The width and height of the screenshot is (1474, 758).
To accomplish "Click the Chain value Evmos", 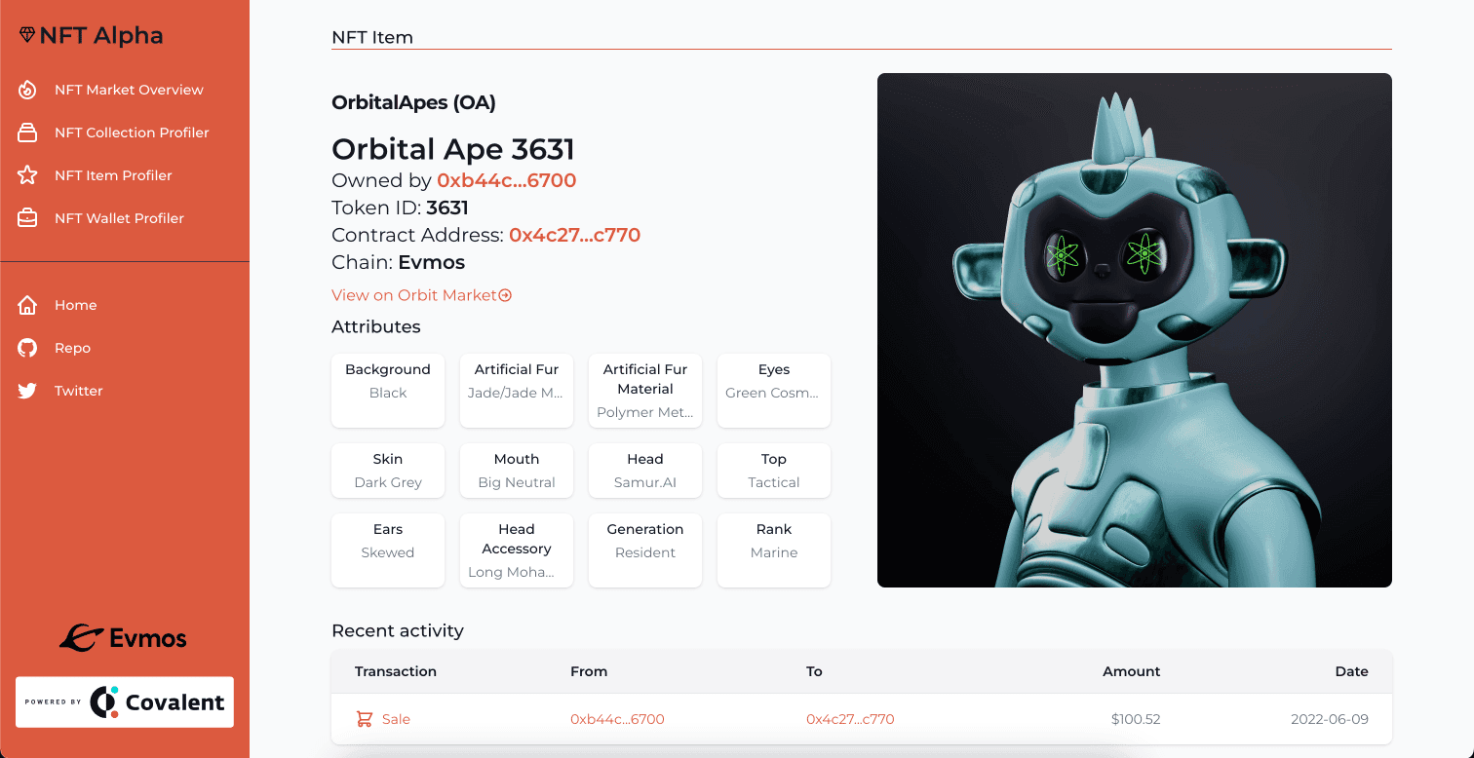I will click(x=432, y=262).
